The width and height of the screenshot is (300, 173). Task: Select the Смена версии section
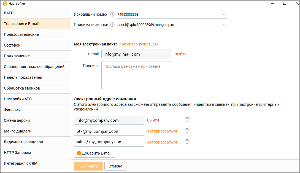pyautogui.click(x=36, y=120)
